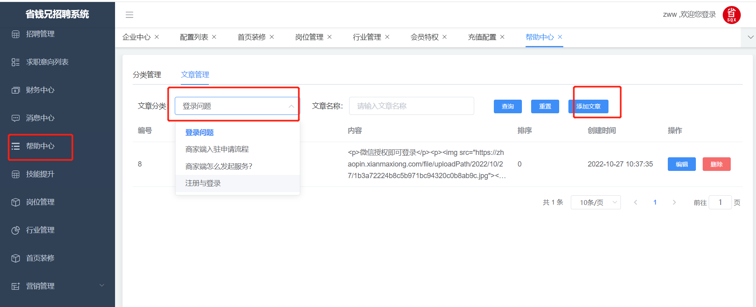Click the 财务中心 sidebar icon

pos(16,90)
